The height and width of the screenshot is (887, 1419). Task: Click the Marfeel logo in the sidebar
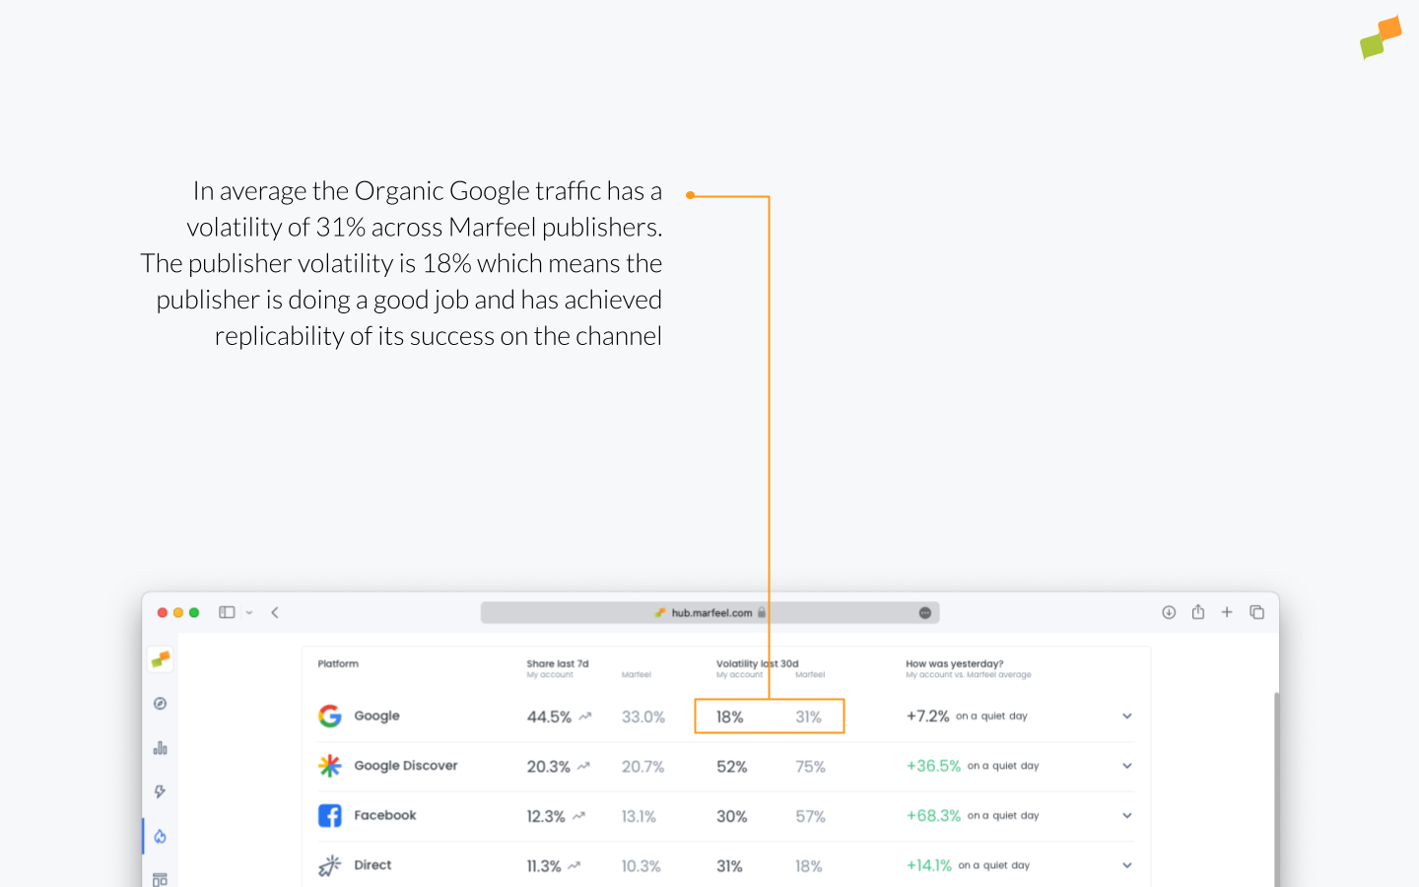pos(160,659)
